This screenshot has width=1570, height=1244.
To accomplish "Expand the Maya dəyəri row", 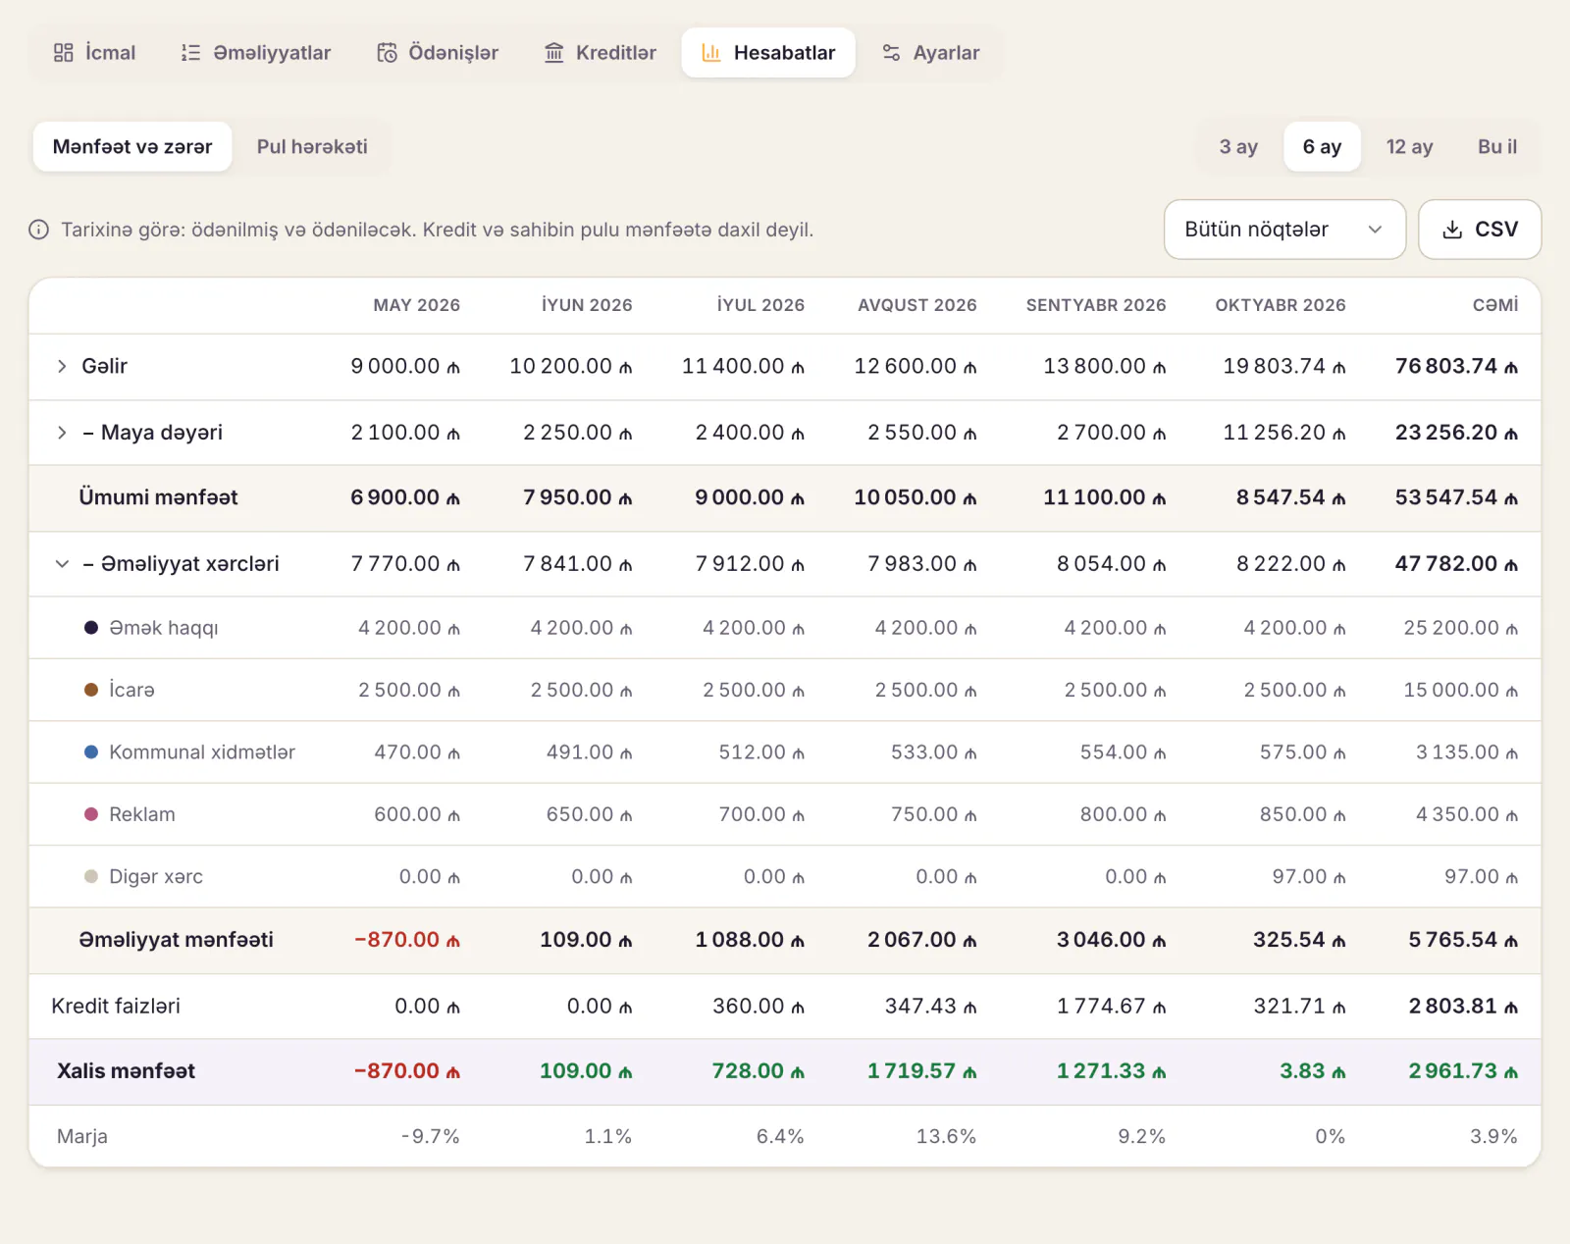I will 62,433.
